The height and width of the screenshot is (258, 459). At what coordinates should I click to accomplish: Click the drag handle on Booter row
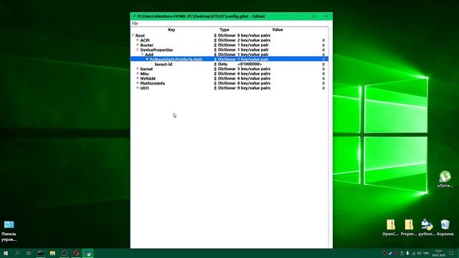click(x=323, y=45)
